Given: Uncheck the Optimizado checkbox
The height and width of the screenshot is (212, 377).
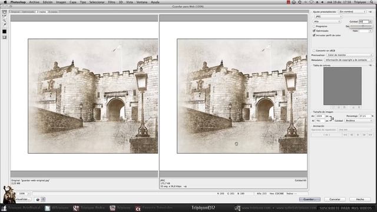Looking at the screenshot, I should click(314, 31).
